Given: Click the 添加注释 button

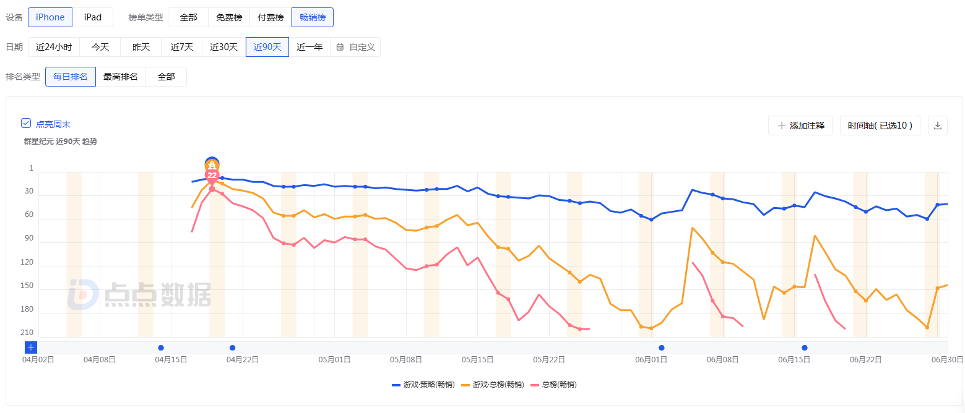Looking at the screenshot, I should click(x=800, y=126).
